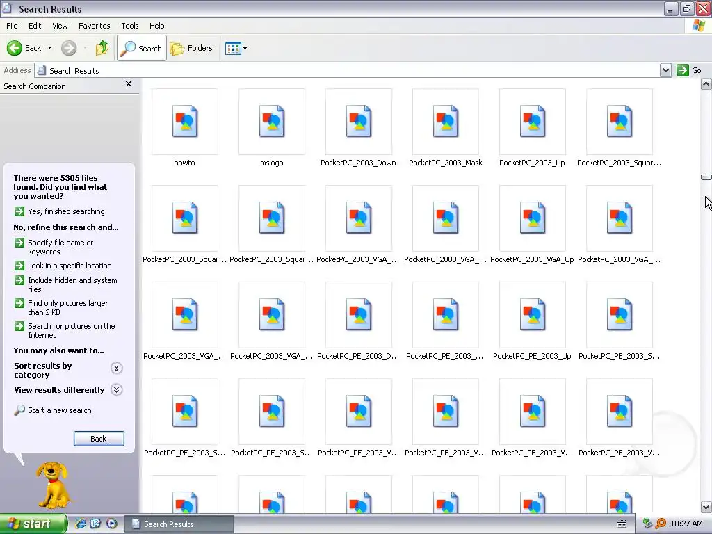Screen dimensions: 712x534
Task: Click the vertical scrollbar thumb
Action: 706,177
